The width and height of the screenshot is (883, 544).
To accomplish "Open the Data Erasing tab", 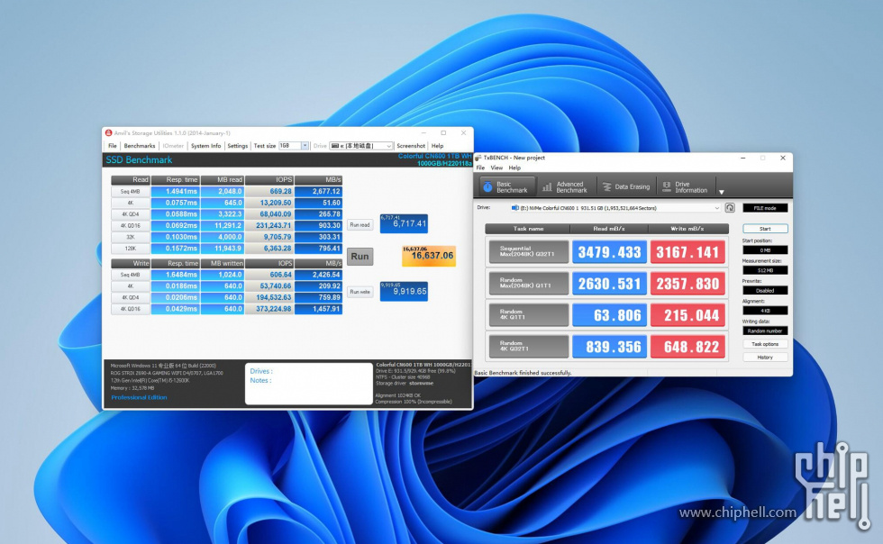I will [x=625, y=187].
